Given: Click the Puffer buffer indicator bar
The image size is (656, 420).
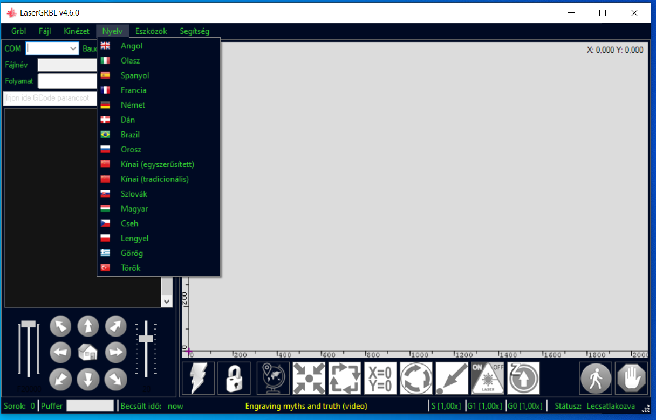Looking at the screenshot, I should point(90,405).
